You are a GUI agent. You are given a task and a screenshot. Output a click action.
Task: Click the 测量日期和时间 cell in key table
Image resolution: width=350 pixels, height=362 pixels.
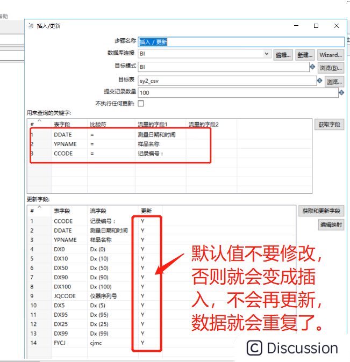coord(156,135)
